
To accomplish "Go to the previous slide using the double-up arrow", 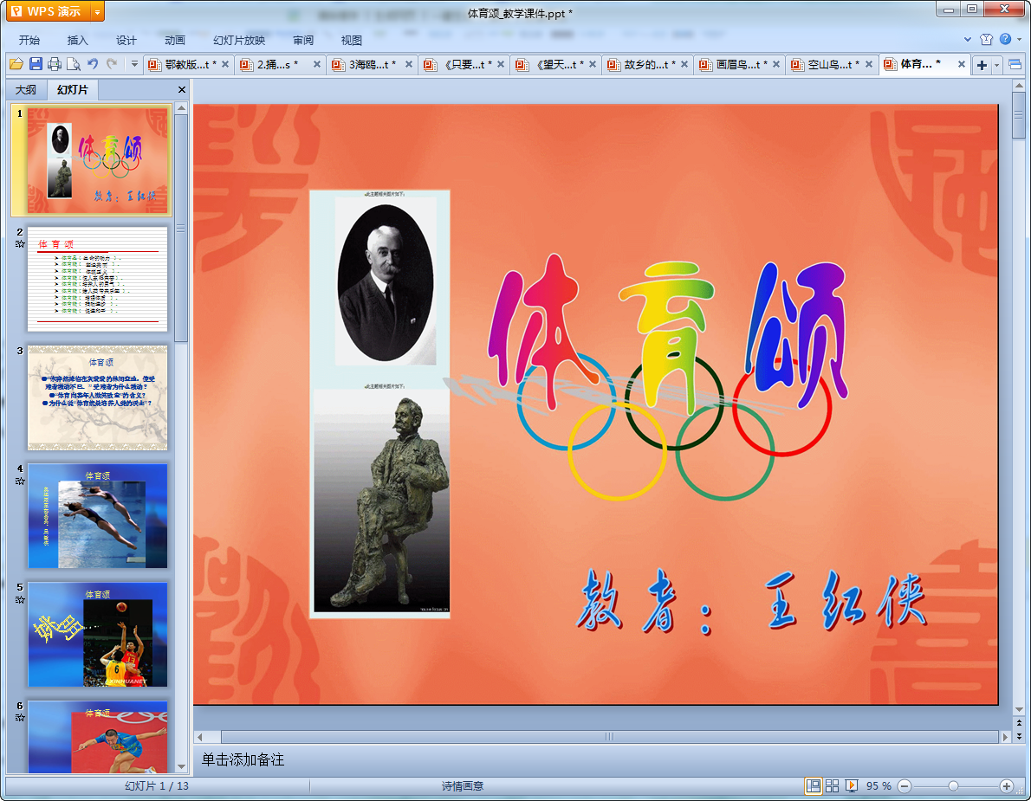I will (1019, 723).
